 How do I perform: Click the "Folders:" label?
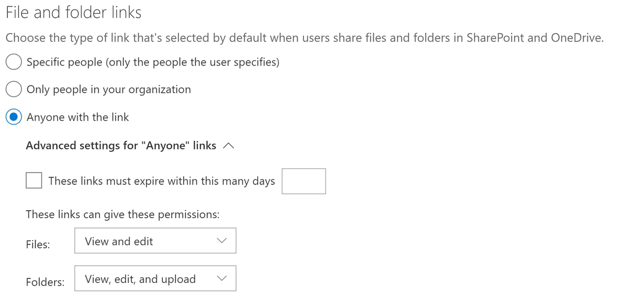click(x=45, y=282)
